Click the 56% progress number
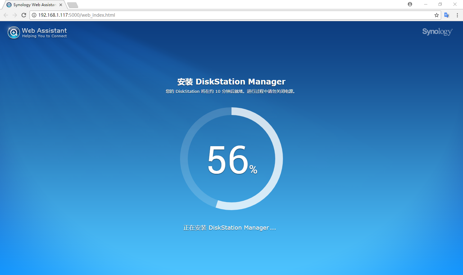 click(232, 160)
